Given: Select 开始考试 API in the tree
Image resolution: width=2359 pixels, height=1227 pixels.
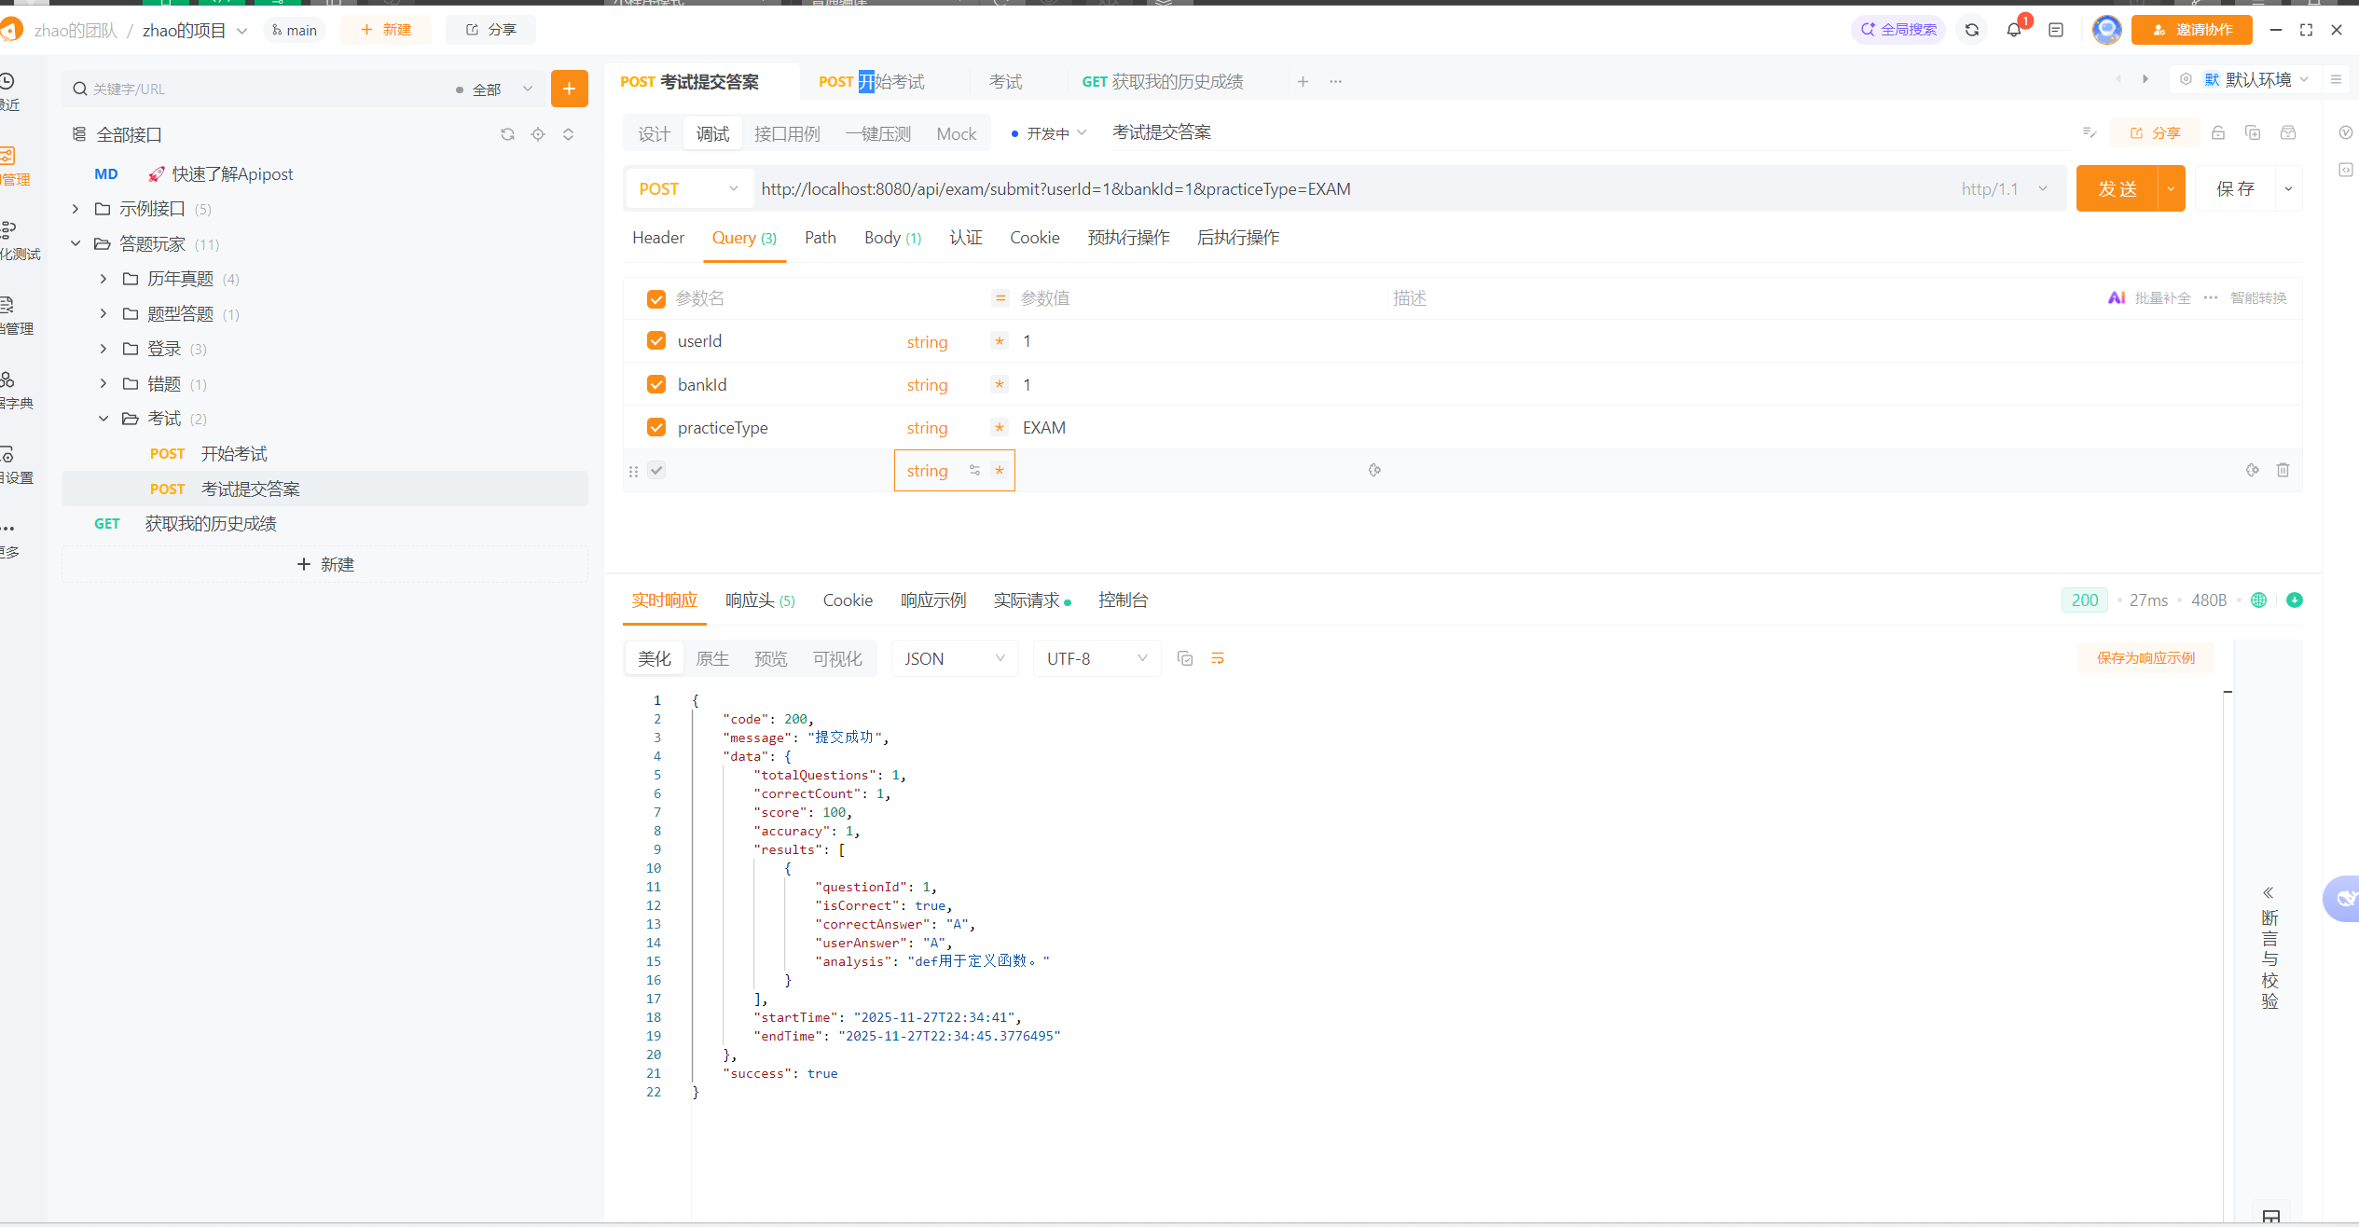Looking at the screenshot, I should tap(234, 454).
